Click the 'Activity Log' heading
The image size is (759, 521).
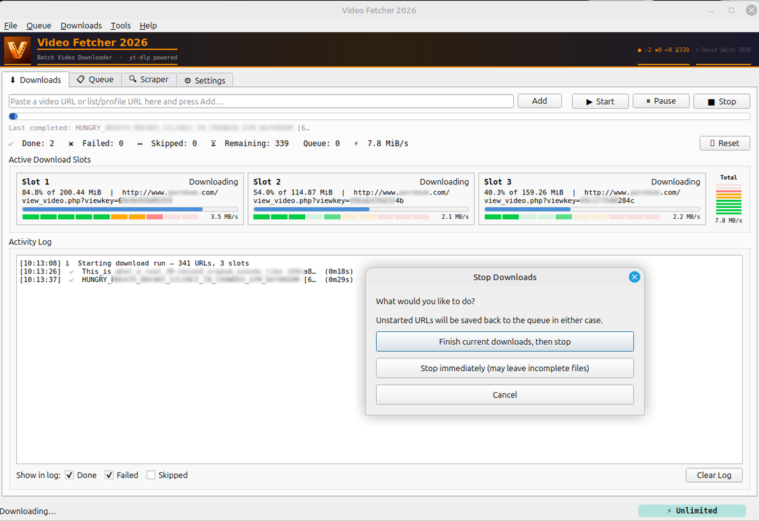(x=30, y=242)
